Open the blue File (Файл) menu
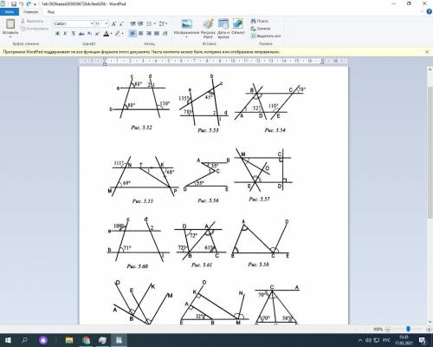This screenshot has height=347, width=433. coord(10,12)
